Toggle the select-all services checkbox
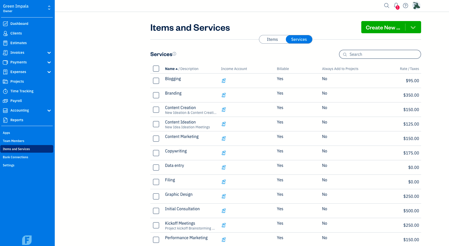 click(x=156, y=69)
